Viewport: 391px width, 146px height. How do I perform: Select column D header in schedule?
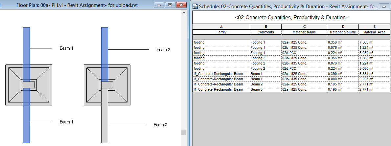coord(343,27)
